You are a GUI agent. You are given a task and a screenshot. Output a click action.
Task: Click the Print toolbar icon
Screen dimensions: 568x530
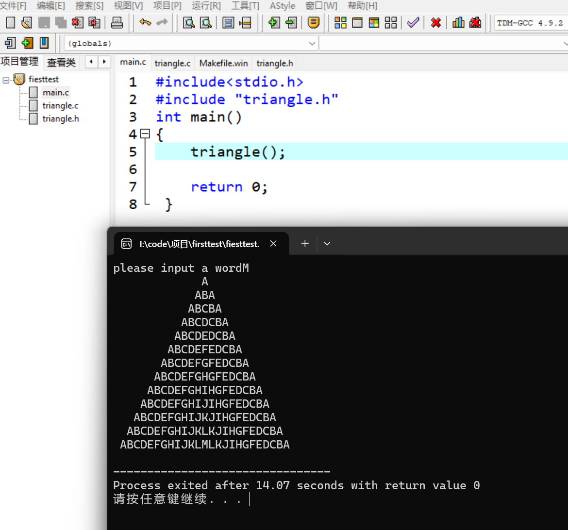click(117, 23)
